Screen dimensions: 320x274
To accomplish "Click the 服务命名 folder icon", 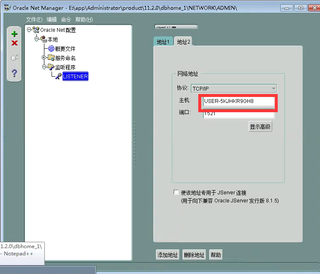I will tap(51, 58).
